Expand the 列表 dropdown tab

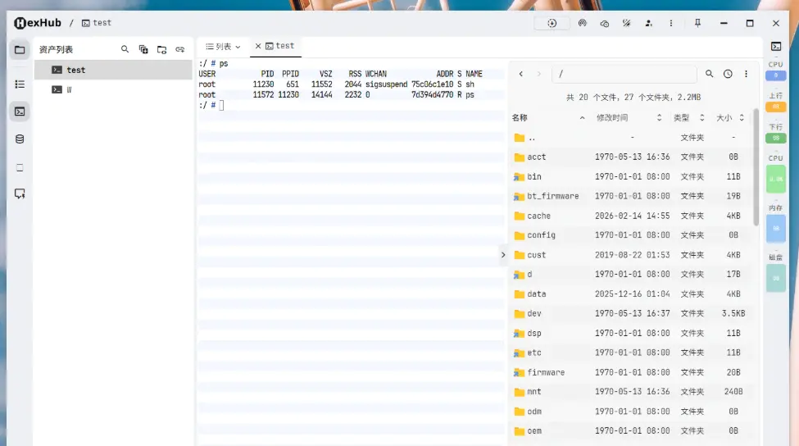tap(223, 47)
